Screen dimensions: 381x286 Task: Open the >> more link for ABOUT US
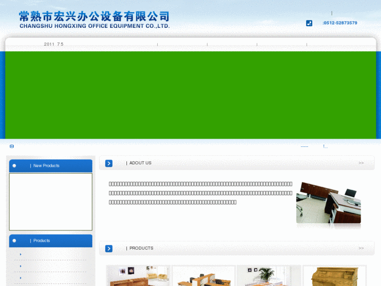click(361, 163)
